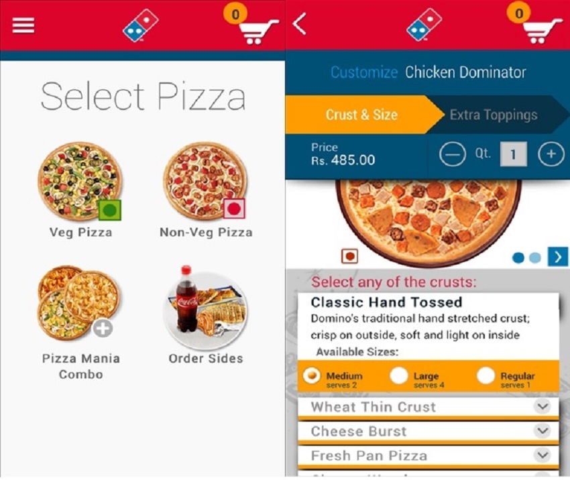Decrease quantity with the minus button
This screenshot has height=480, width=570.
coord(452,154)
